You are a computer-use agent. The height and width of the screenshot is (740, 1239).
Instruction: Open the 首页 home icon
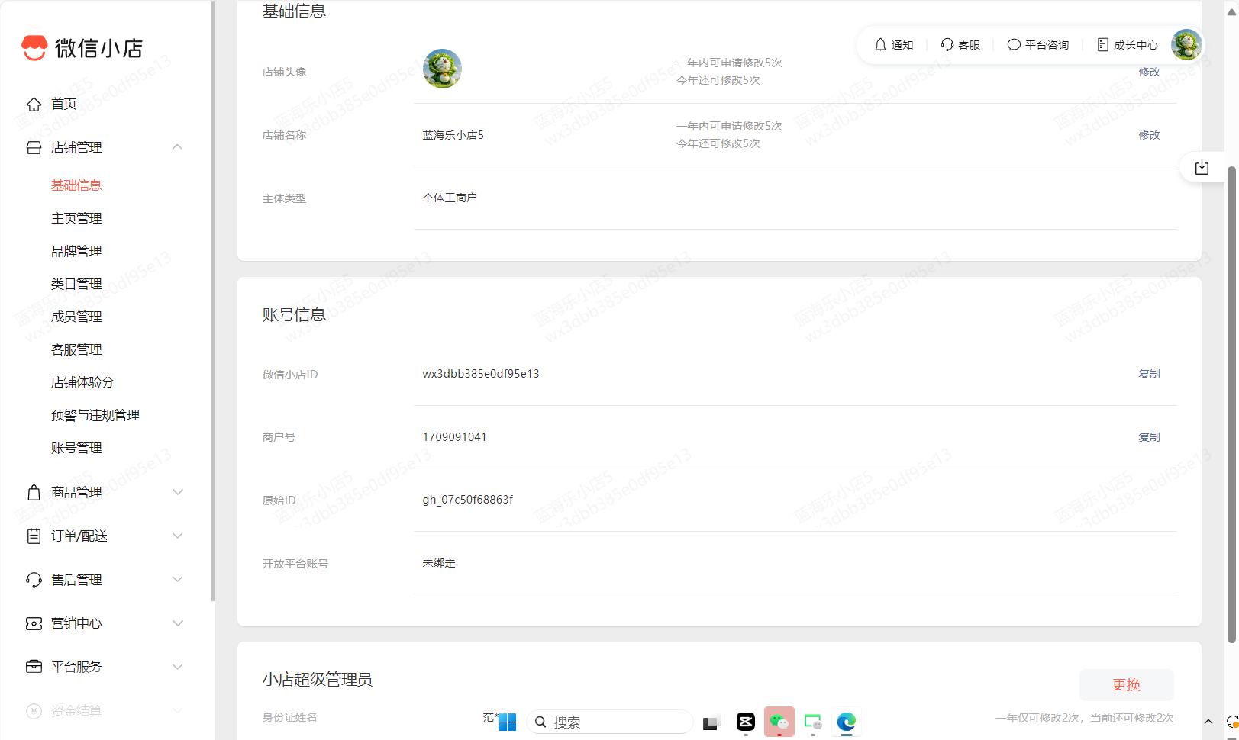(34, 104)
